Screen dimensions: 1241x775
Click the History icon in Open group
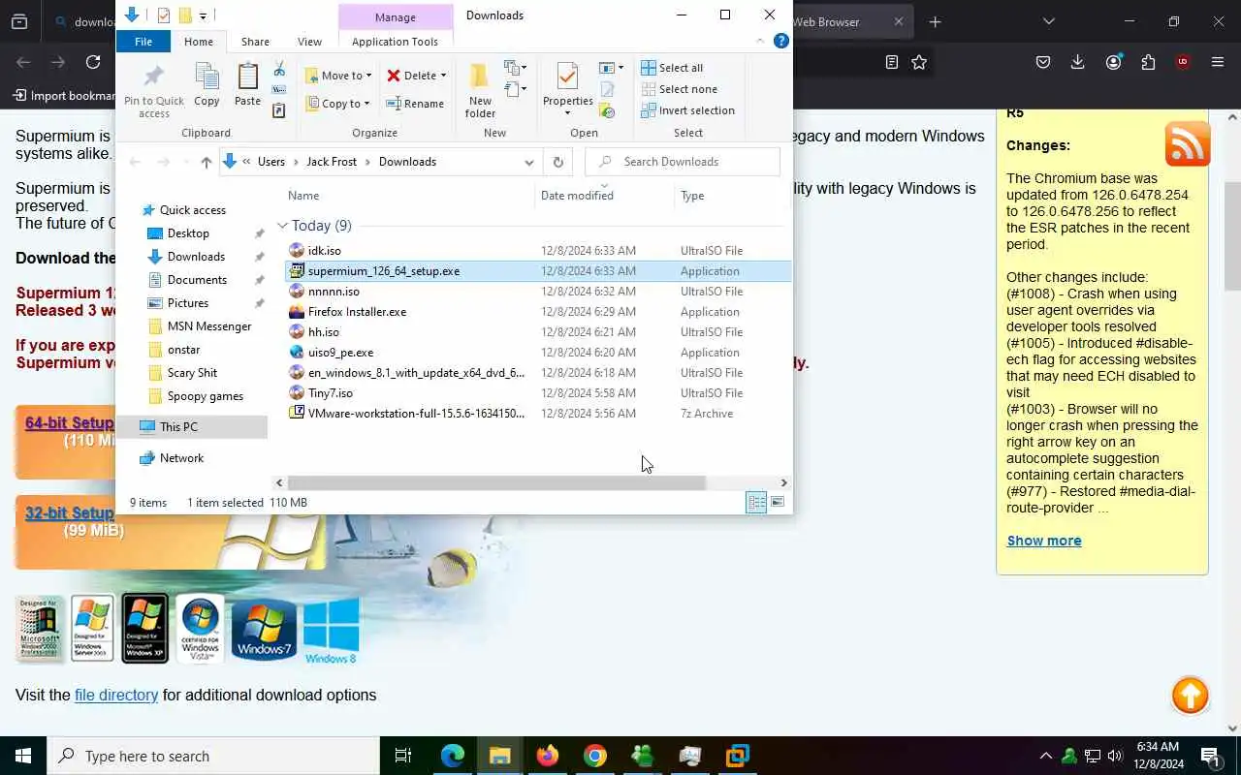click(x=608, y=110)
